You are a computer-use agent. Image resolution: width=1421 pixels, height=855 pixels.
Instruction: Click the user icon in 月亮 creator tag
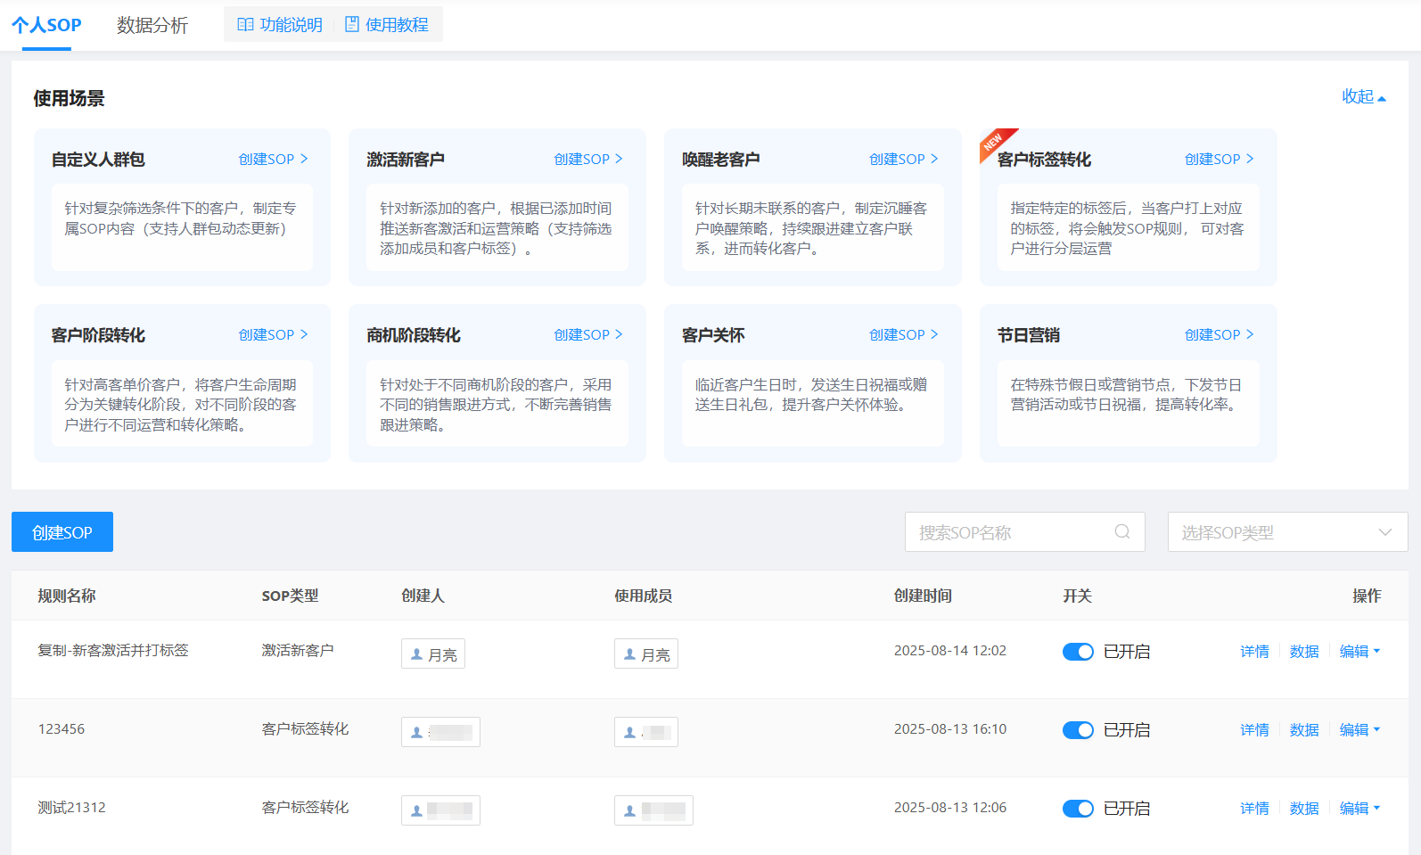click(416, 654)
